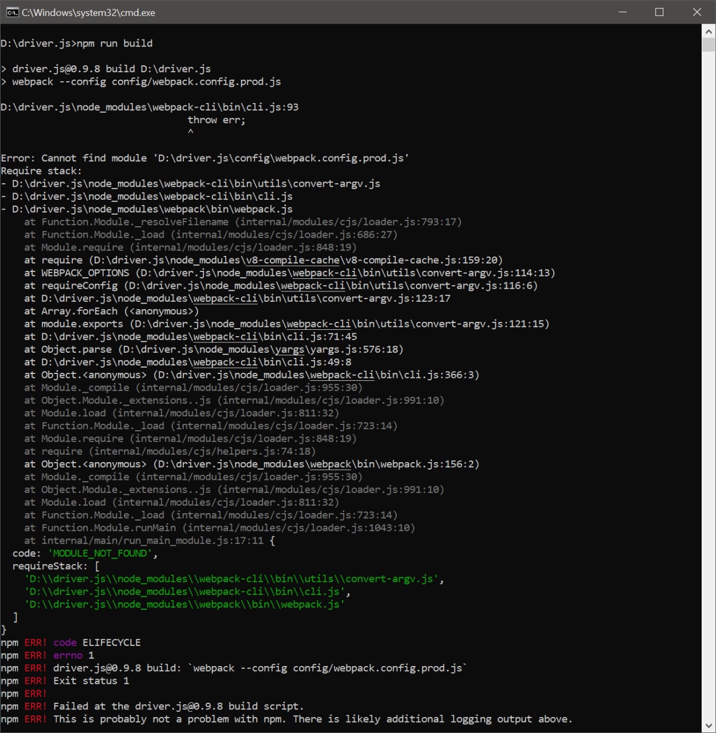Image resolution: width=716 pixels, height=733 pixels.
Task: Click the 'convert-argv.js:123:17' stack line
Action: pos(237,298)
